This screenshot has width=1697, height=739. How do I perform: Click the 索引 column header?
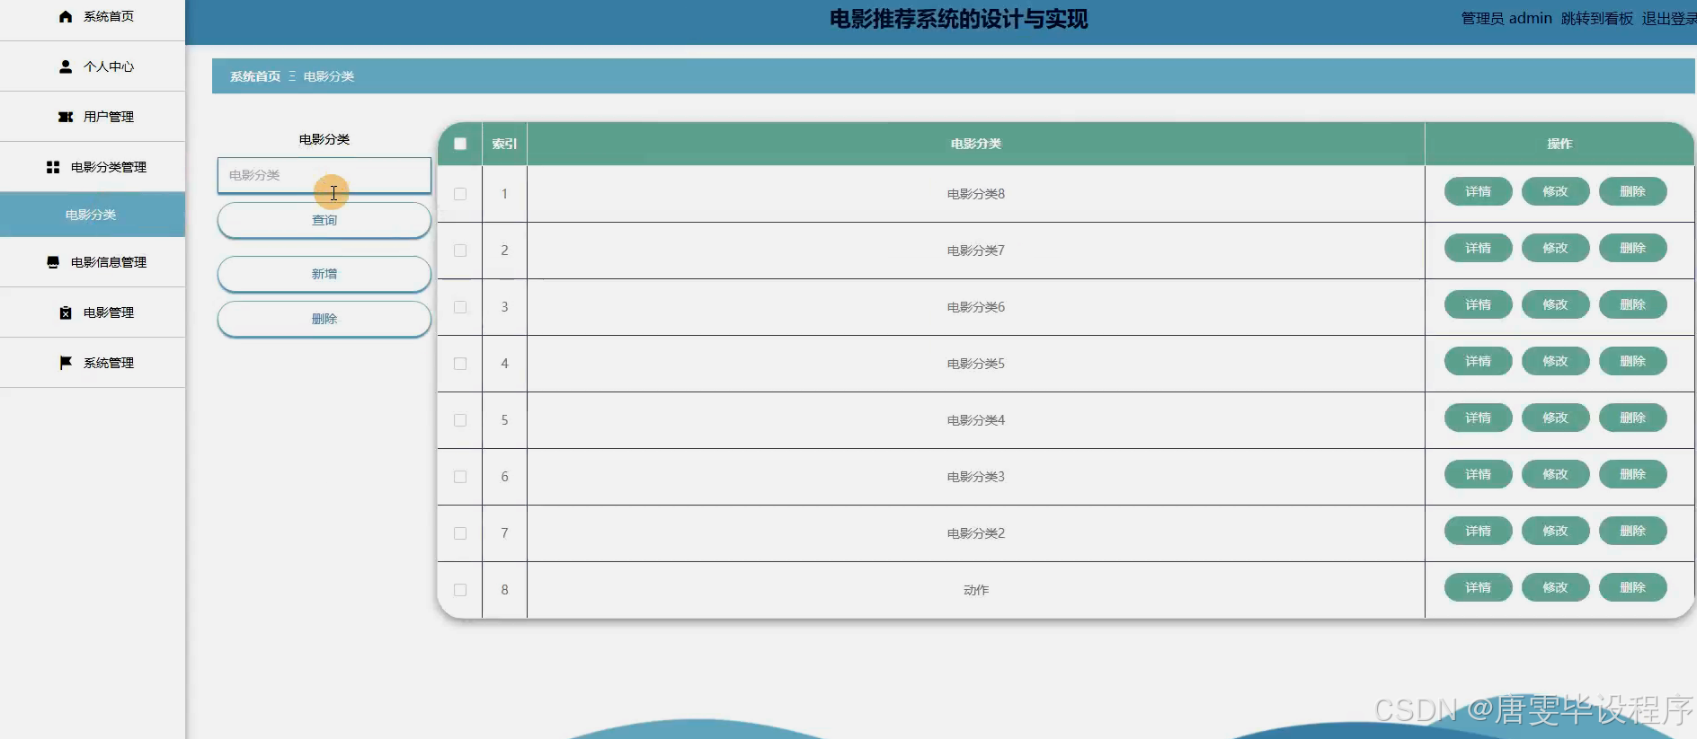pos(504,144)
